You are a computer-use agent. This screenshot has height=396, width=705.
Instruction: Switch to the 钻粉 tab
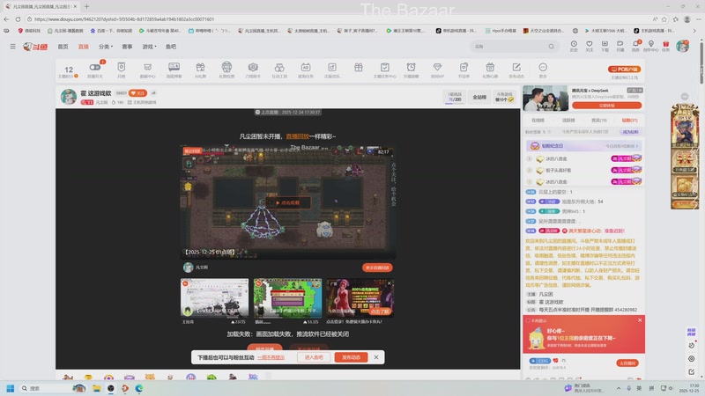(629, 121)
